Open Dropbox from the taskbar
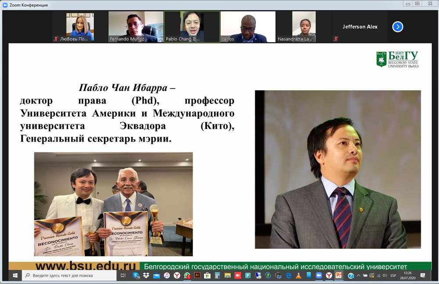The width and height of the screenshot is (439, 284). (x=146, y=276)
